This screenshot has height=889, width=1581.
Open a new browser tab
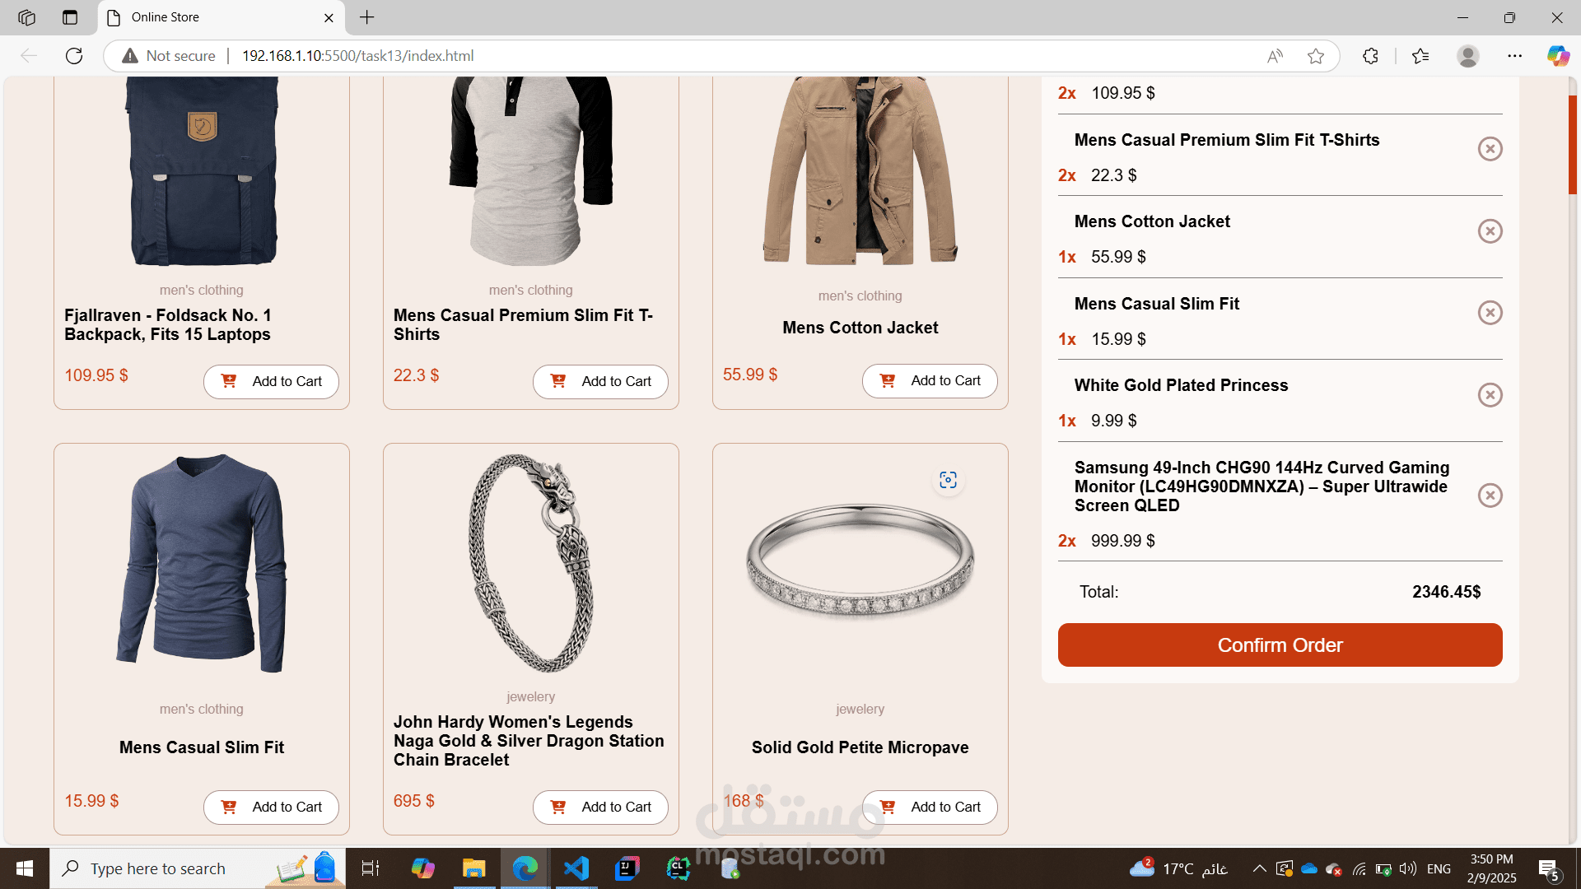click(367, 17)
